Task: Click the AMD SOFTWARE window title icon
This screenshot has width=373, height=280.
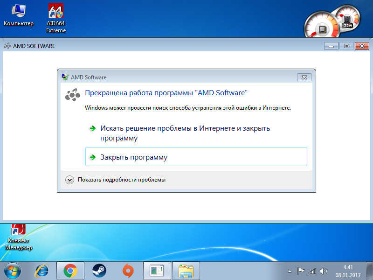Action: pyautogui.click(x=7, y=46)
